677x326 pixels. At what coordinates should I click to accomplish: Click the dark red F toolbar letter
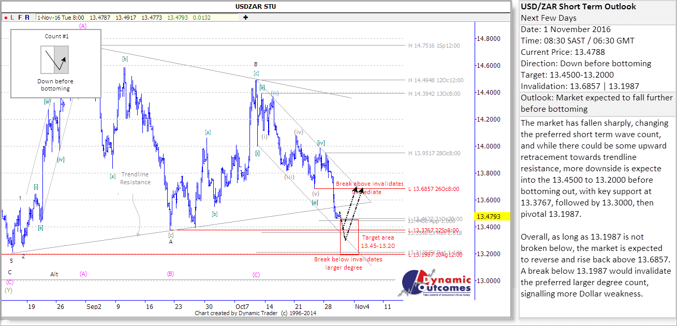[20, 17]
